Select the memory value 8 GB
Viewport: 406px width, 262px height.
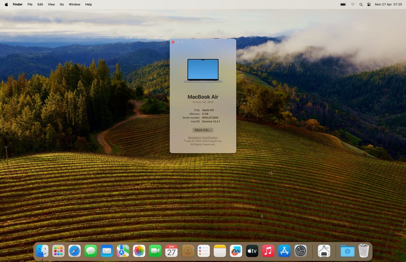[x=205, y=113]
